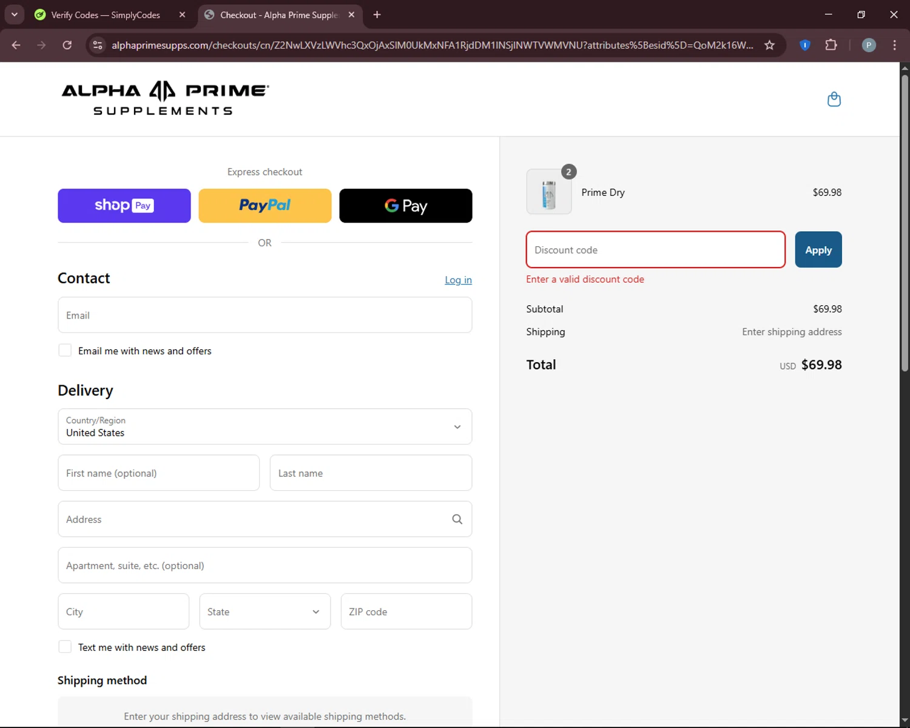This screenshot has height=728, width=910.
Task: Click the Log in link
Action: pos(458,280)
